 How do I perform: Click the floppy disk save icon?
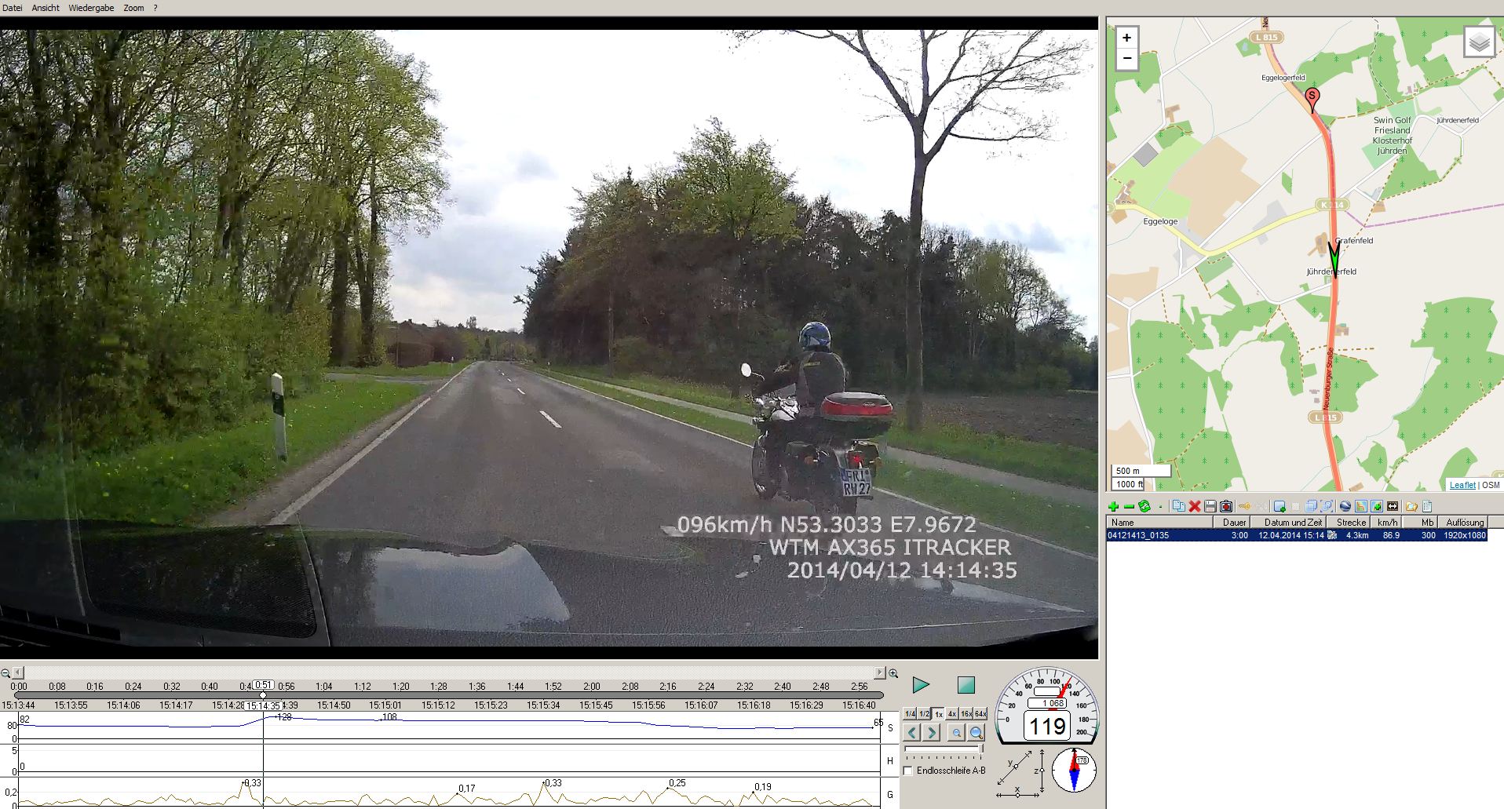tap(1210, 507)
